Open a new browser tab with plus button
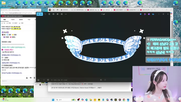 pyautogui.click(x=155, y=10)
